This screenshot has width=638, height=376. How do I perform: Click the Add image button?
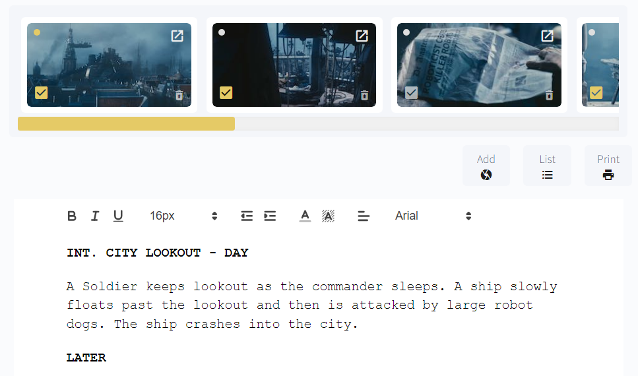point(486,166)
